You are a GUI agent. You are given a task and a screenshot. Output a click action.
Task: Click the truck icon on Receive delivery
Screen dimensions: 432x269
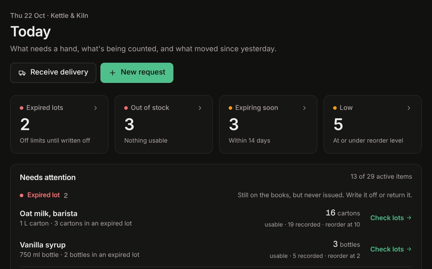22,73
